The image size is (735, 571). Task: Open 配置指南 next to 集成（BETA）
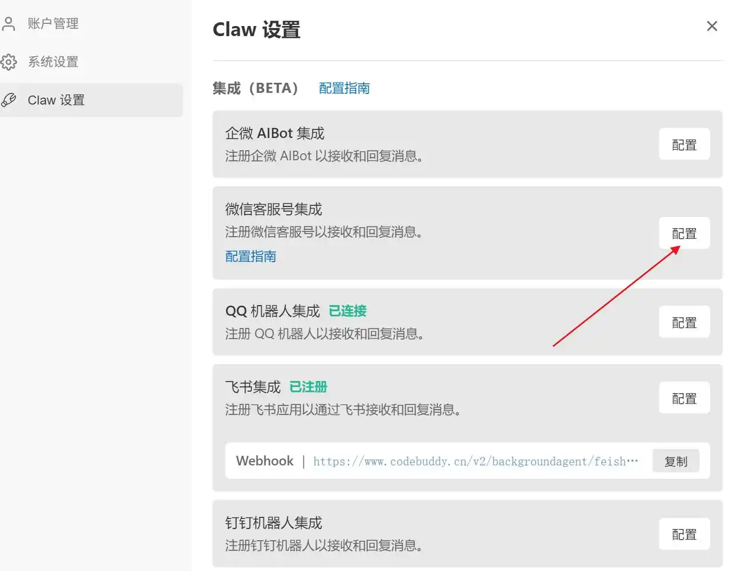click(x=344, y=88)
